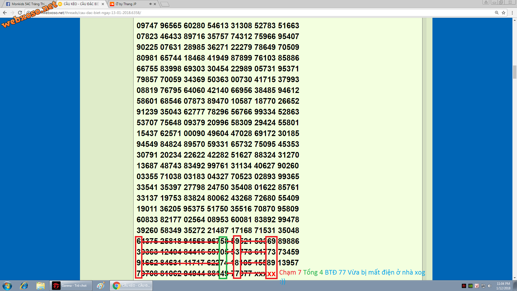This screenshot has height=291, width=517.
Task: Open the Chrome user profile button
Action: 486,2
